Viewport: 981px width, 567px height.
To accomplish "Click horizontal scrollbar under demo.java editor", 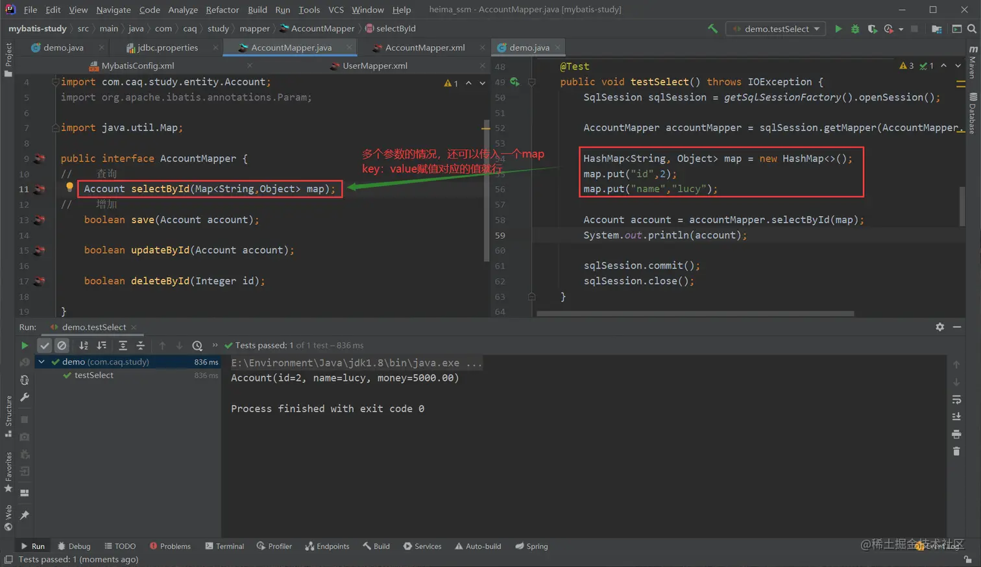I will pyautogui.click(x=695, y=313).
